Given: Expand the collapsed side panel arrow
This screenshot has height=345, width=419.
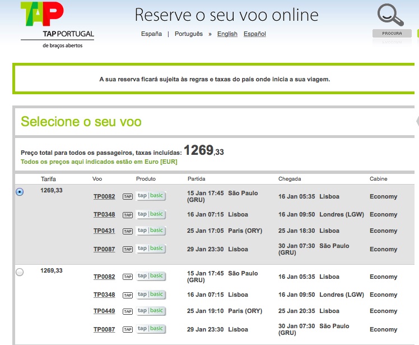Looking at the screenshot, I should tap(417, 121).
